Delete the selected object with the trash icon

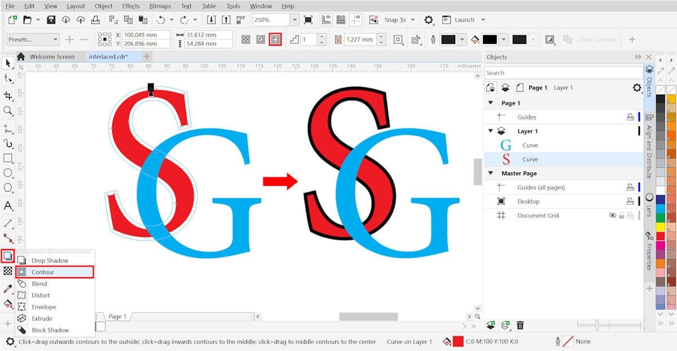point(520,325)
